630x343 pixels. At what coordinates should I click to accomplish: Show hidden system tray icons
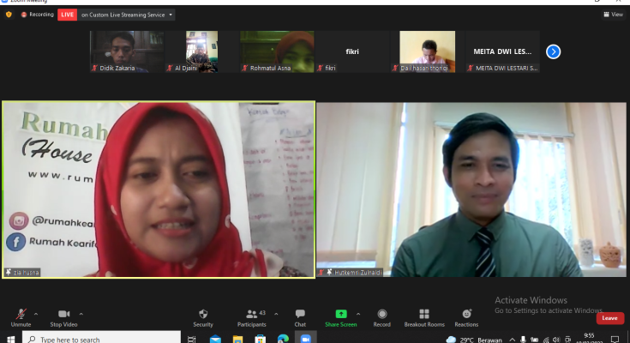point(513,340)
